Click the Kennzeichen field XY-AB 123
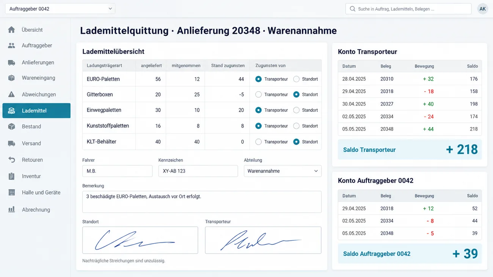The width and height of the screenshot is (493, 277). [x=198, y=171]
